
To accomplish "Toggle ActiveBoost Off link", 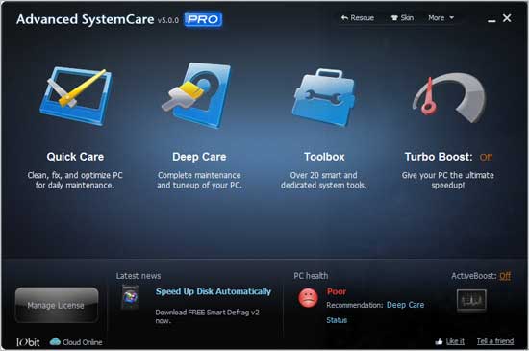I will 505,276.
